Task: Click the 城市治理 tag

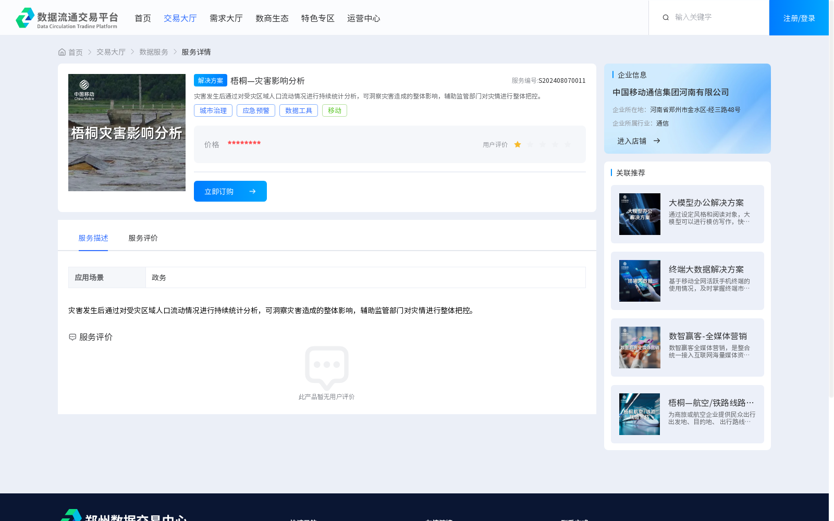Action: click(x=213, y=110)
